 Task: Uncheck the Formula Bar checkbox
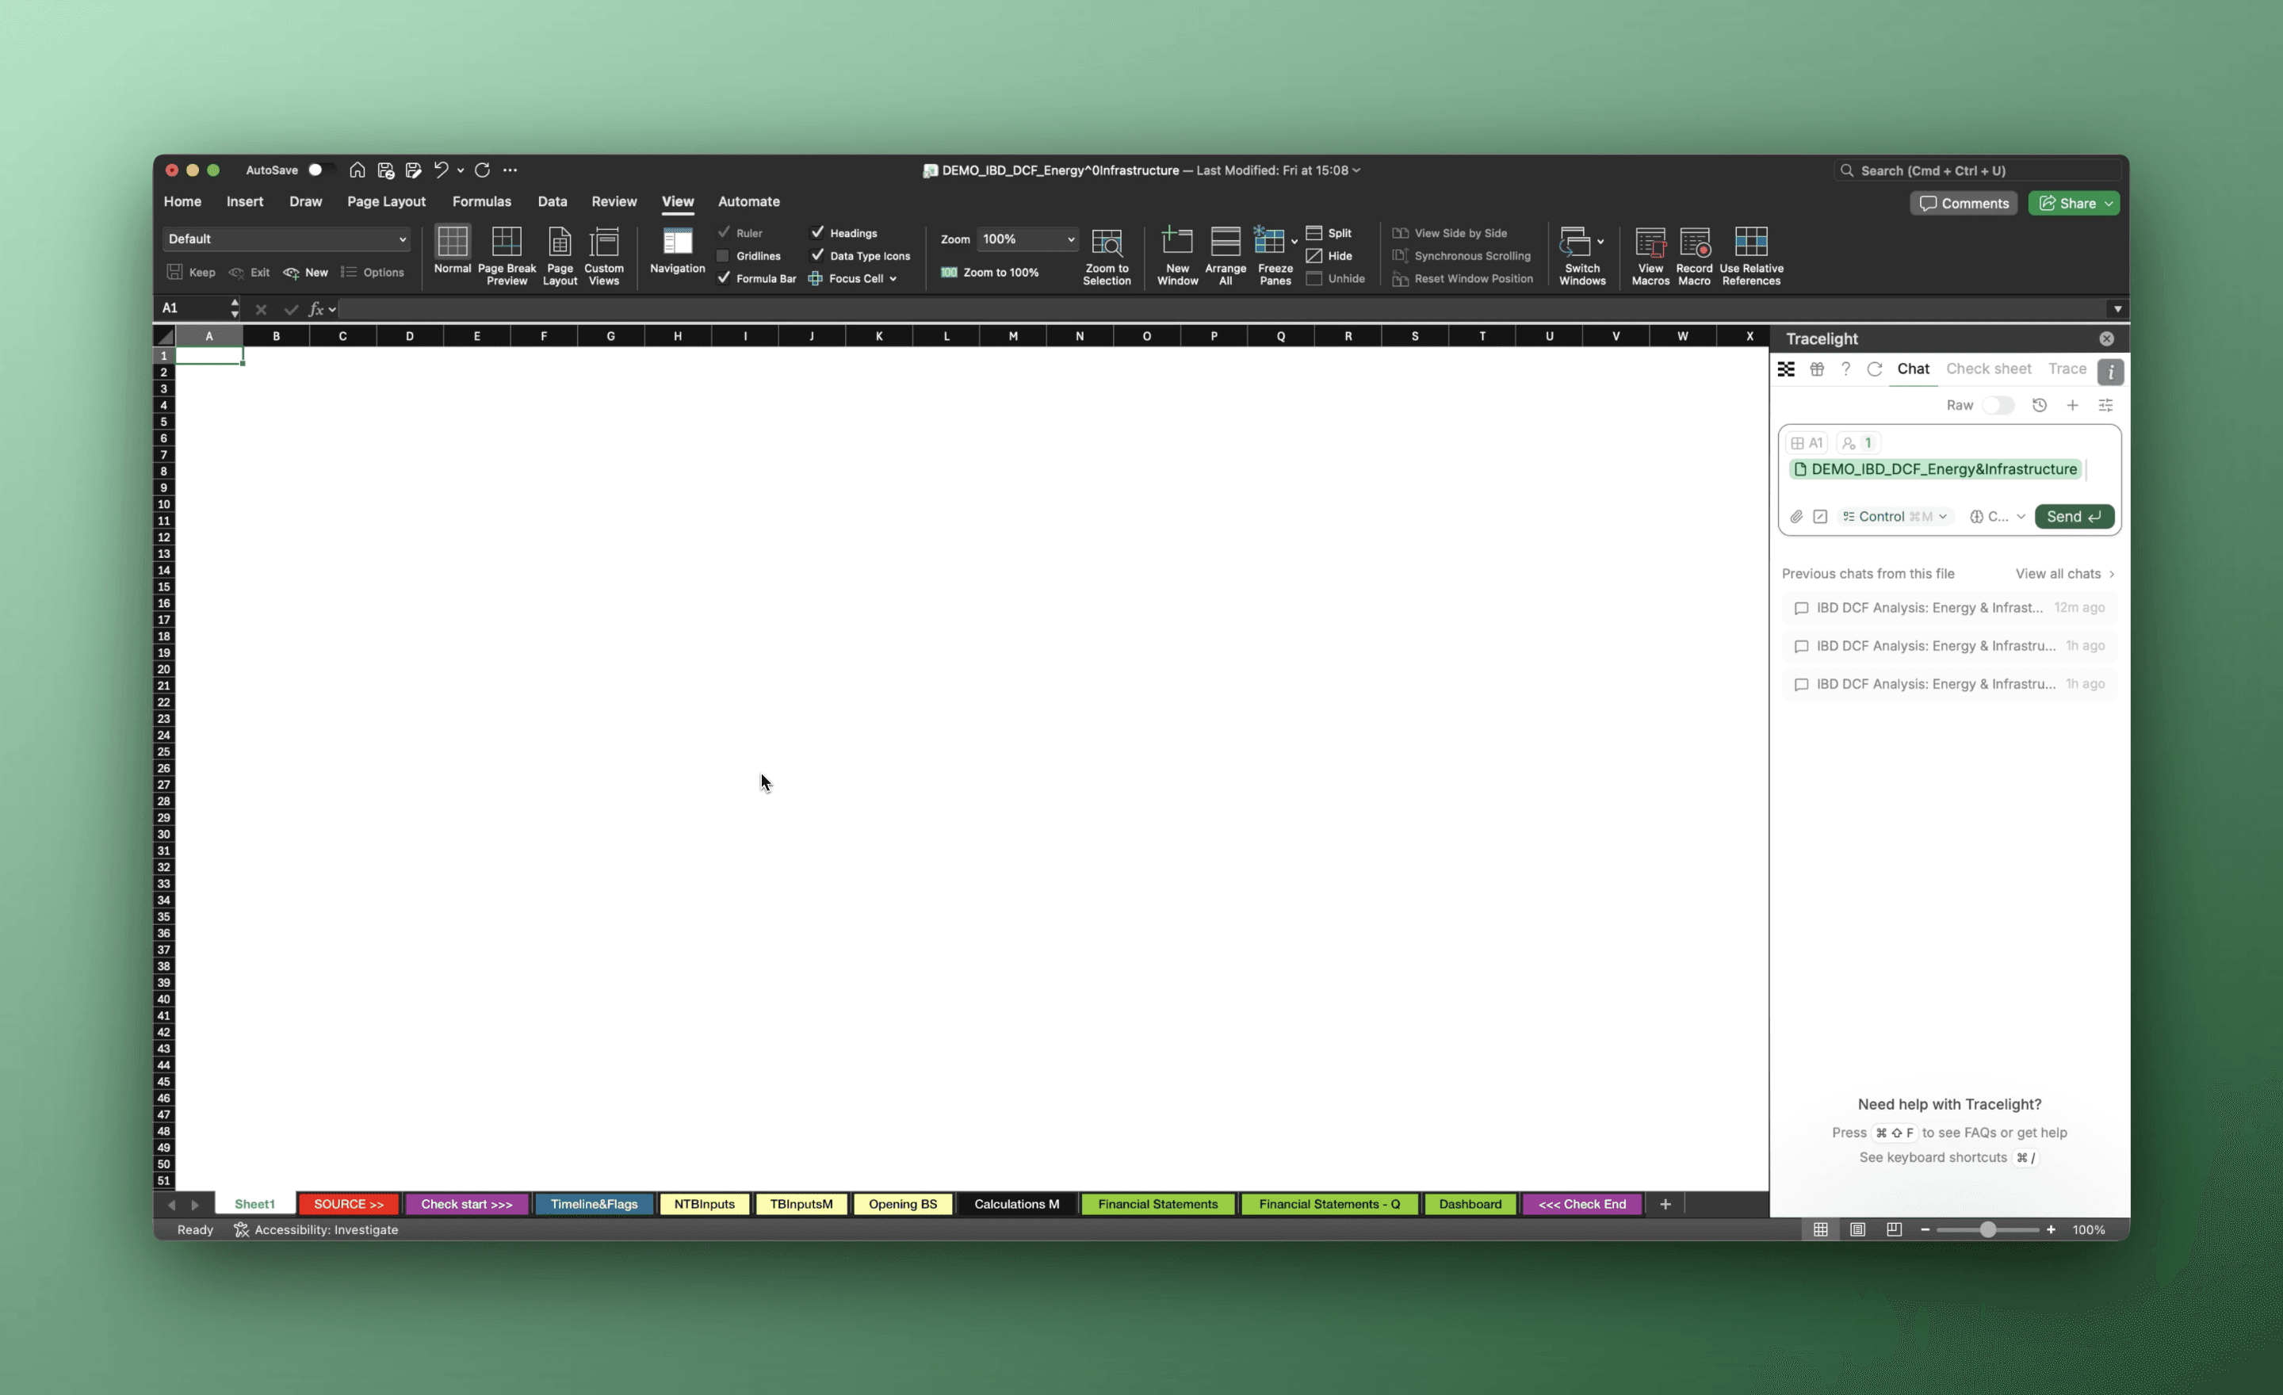724,279
